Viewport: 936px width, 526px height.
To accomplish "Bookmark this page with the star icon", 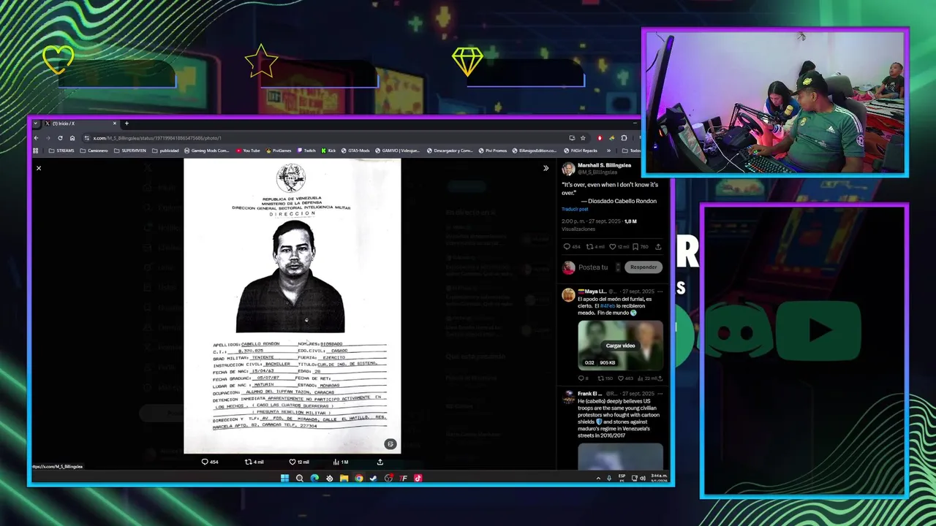I will (x=583, y=138).
